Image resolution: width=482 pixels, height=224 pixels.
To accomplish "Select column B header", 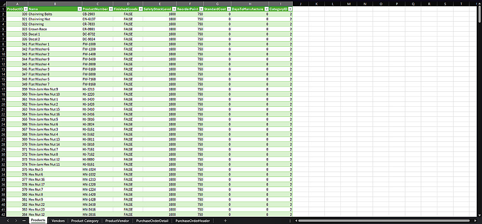I will (55, 4).
